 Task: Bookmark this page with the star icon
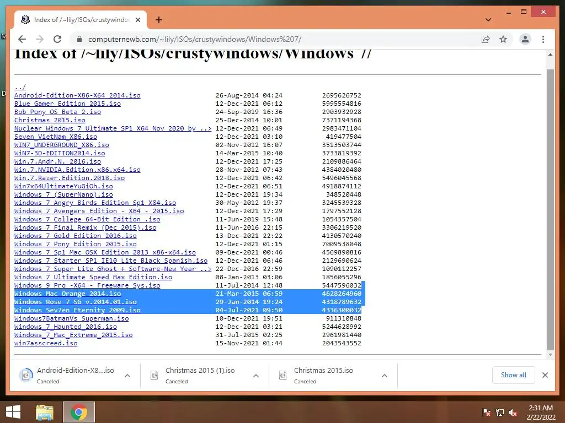click(503, 39)
